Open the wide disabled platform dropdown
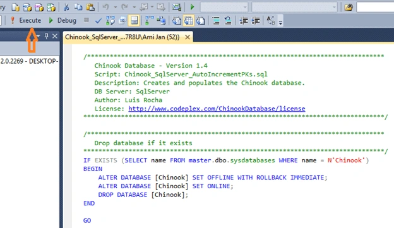 point(294,7)
